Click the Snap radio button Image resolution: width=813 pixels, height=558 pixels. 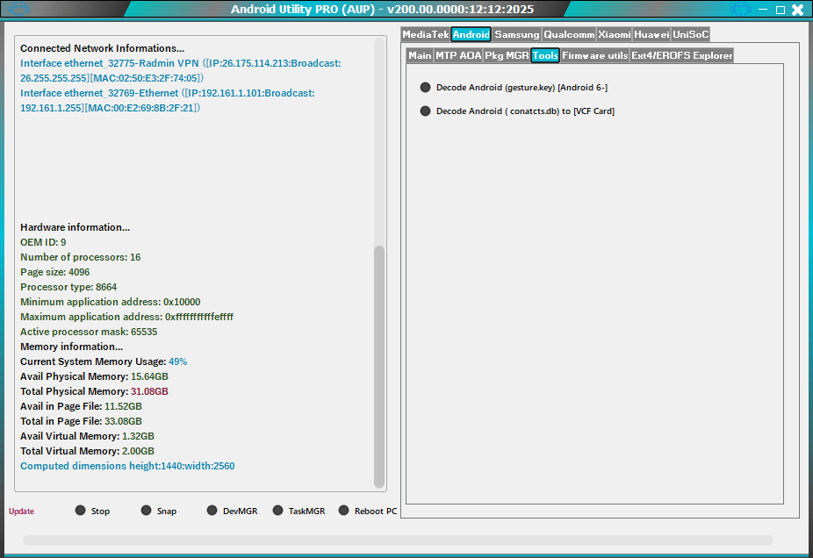[146, 511]
